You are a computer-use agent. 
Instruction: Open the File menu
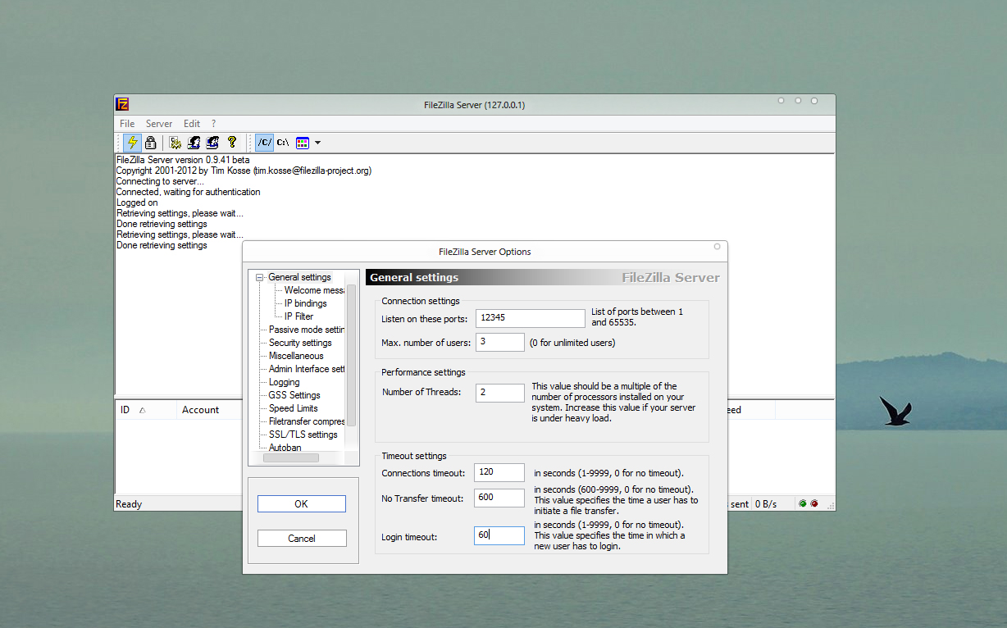pyautogui.click(x=127, y=124)
